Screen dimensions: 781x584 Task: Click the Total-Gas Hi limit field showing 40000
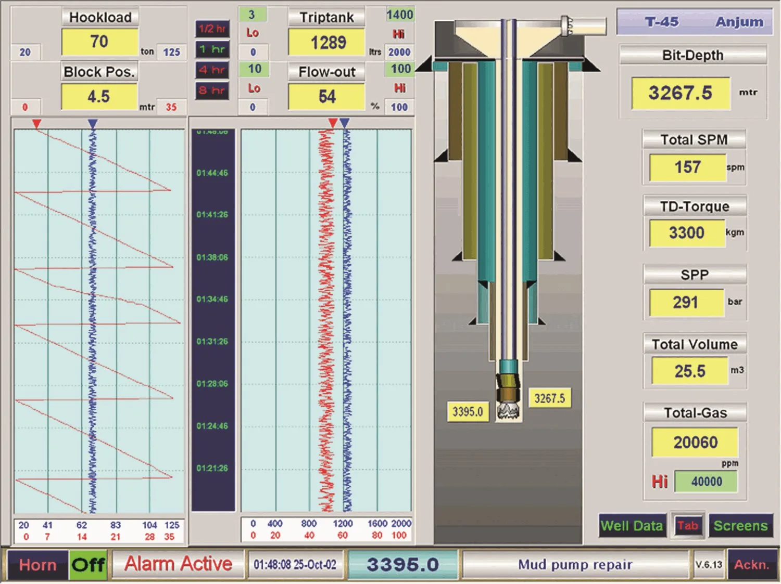coord(706,481)
